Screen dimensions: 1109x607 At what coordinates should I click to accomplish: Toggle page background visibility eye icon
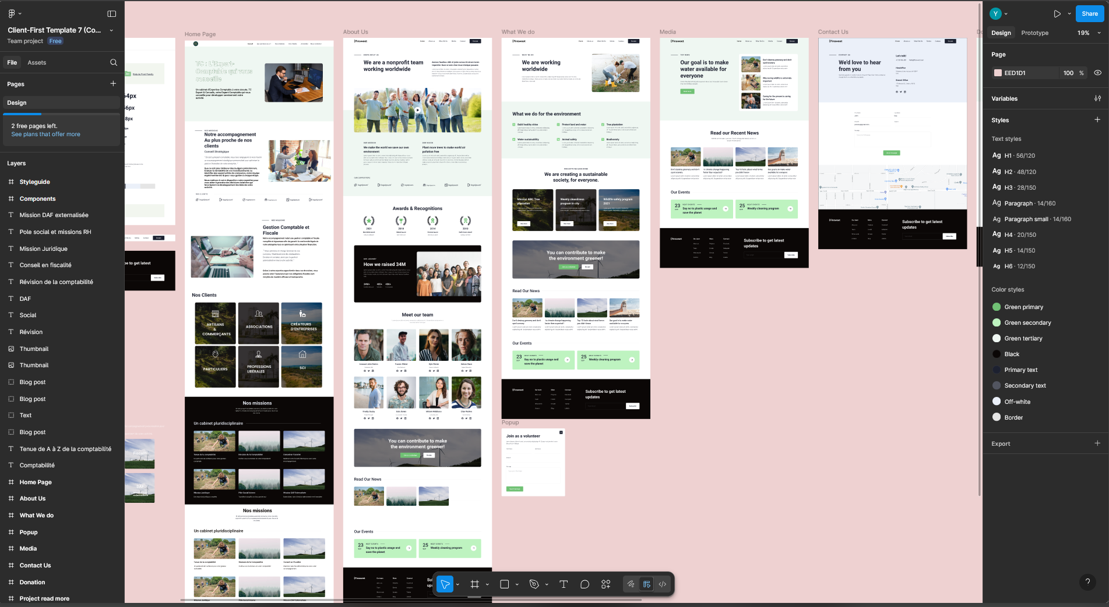[x=1097, y=73]
